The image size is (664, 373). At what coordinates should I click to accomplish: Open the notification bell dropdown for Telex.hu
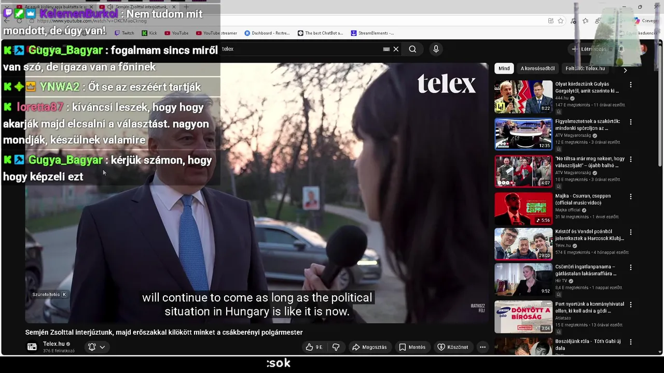(x=96, y=347)
